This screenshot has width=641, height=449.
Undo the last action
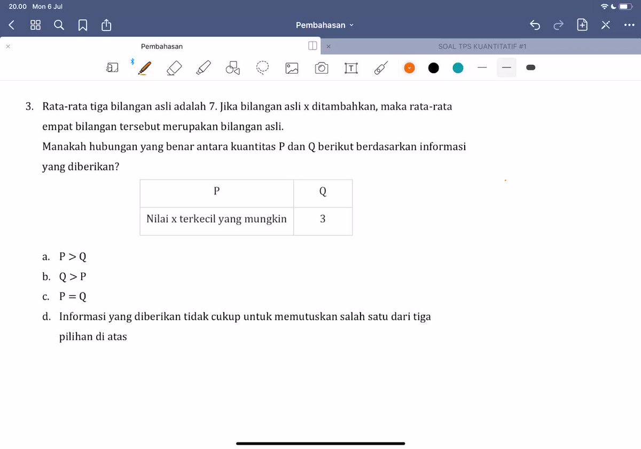(x=535, y=25)
